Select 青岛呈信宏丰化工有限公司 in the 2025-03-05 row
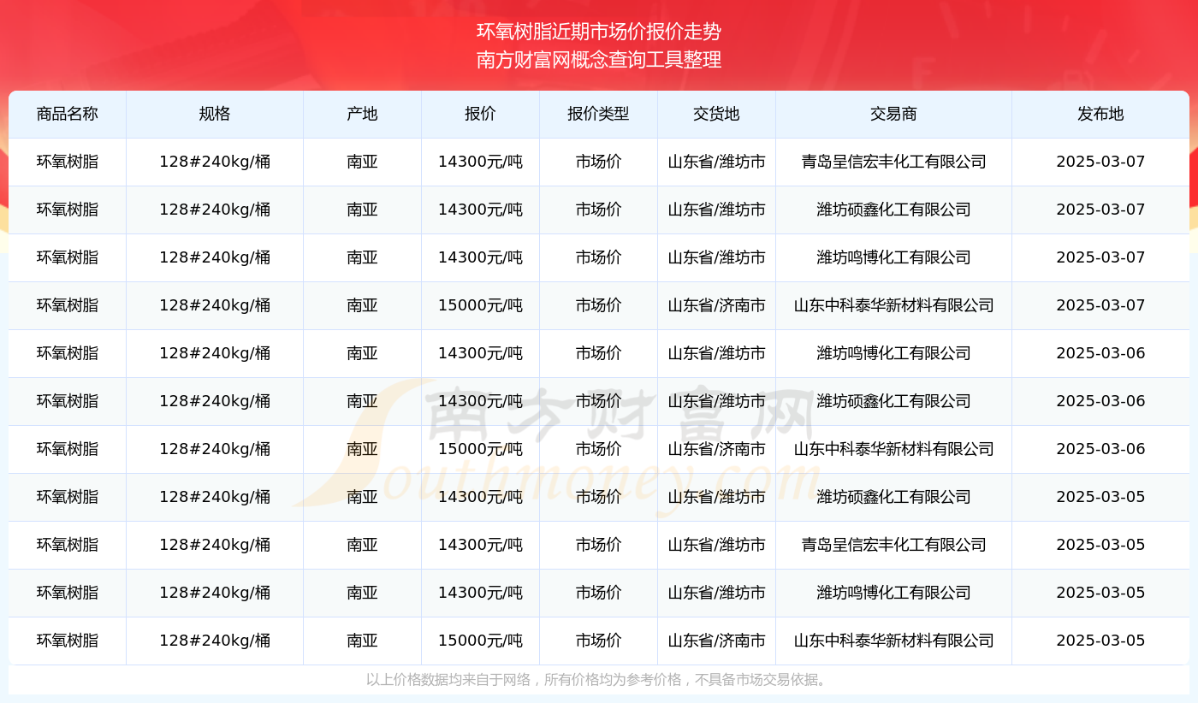 (893, 545)
